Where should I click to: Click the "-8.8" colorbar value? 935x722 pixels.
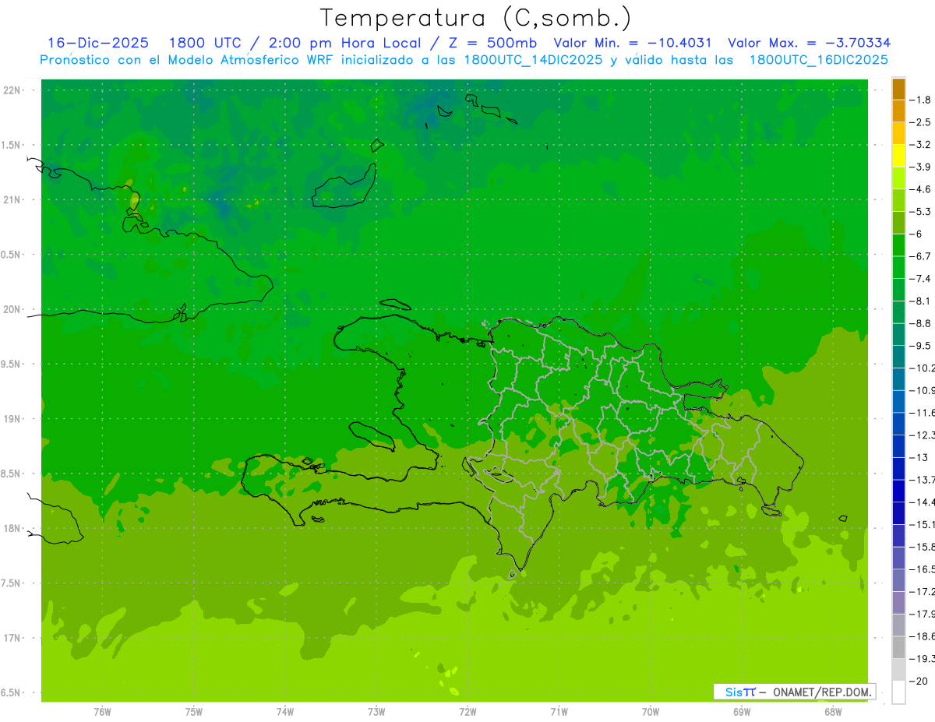click(x=920, y=323)
